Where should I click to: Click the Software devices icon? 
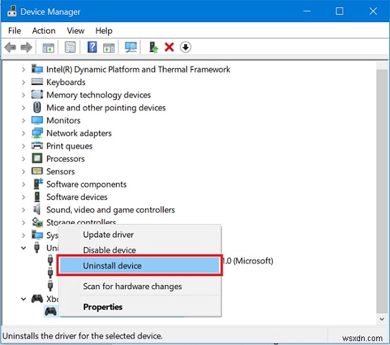point(37,197)
